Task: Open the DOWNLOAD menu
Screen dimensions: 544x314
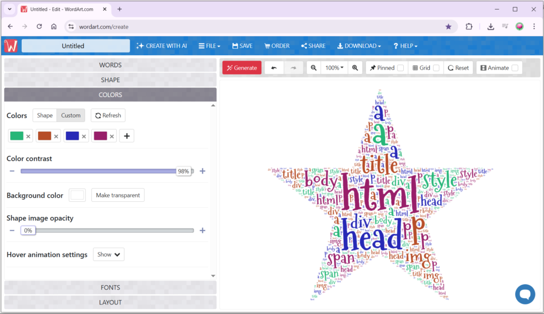Action: click(x=359, y=46)
